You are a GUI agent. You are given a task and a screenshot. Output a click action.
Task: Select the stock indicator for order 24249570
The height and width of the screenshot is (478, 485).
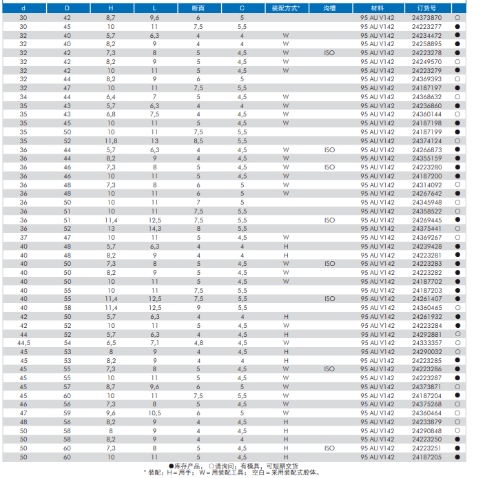tap(457, 61)
